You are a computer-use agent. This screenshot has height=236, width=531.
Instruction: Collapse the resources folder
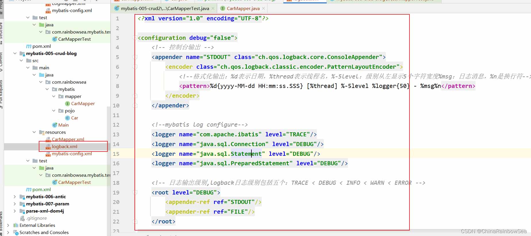click(34, 132)
